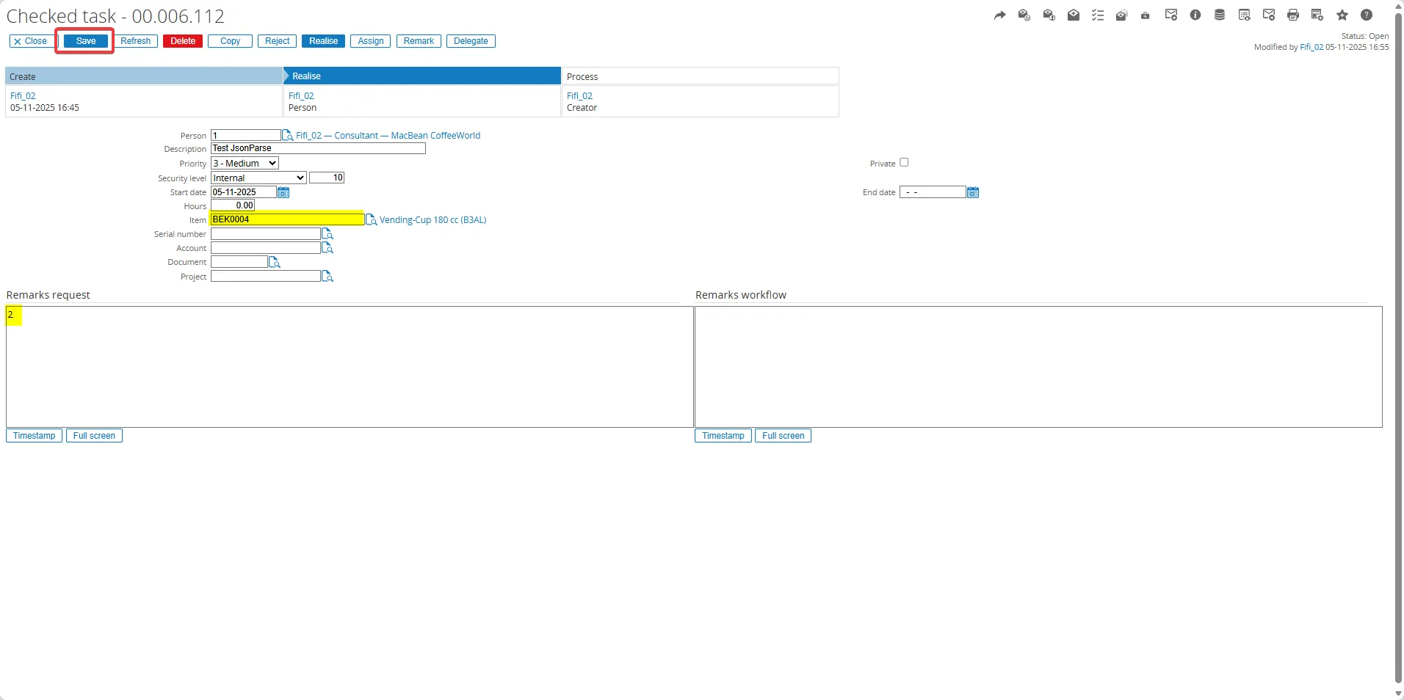Viewport: 1404px width, 700px height.
Task: Select the Process workflow stage header
Action: pos(700,76)
